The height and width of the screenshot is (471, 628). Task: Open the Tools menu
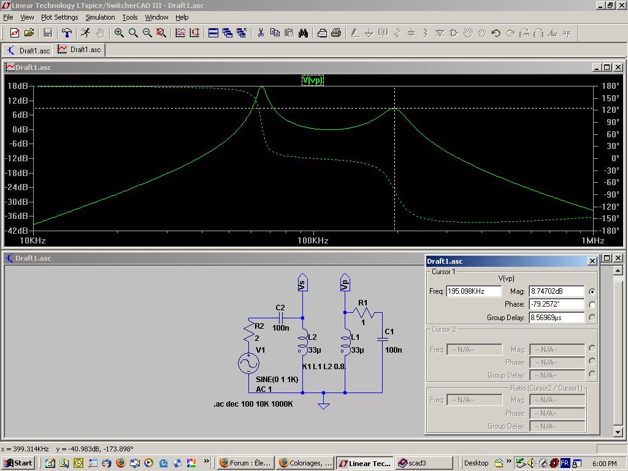click(129, 17)
